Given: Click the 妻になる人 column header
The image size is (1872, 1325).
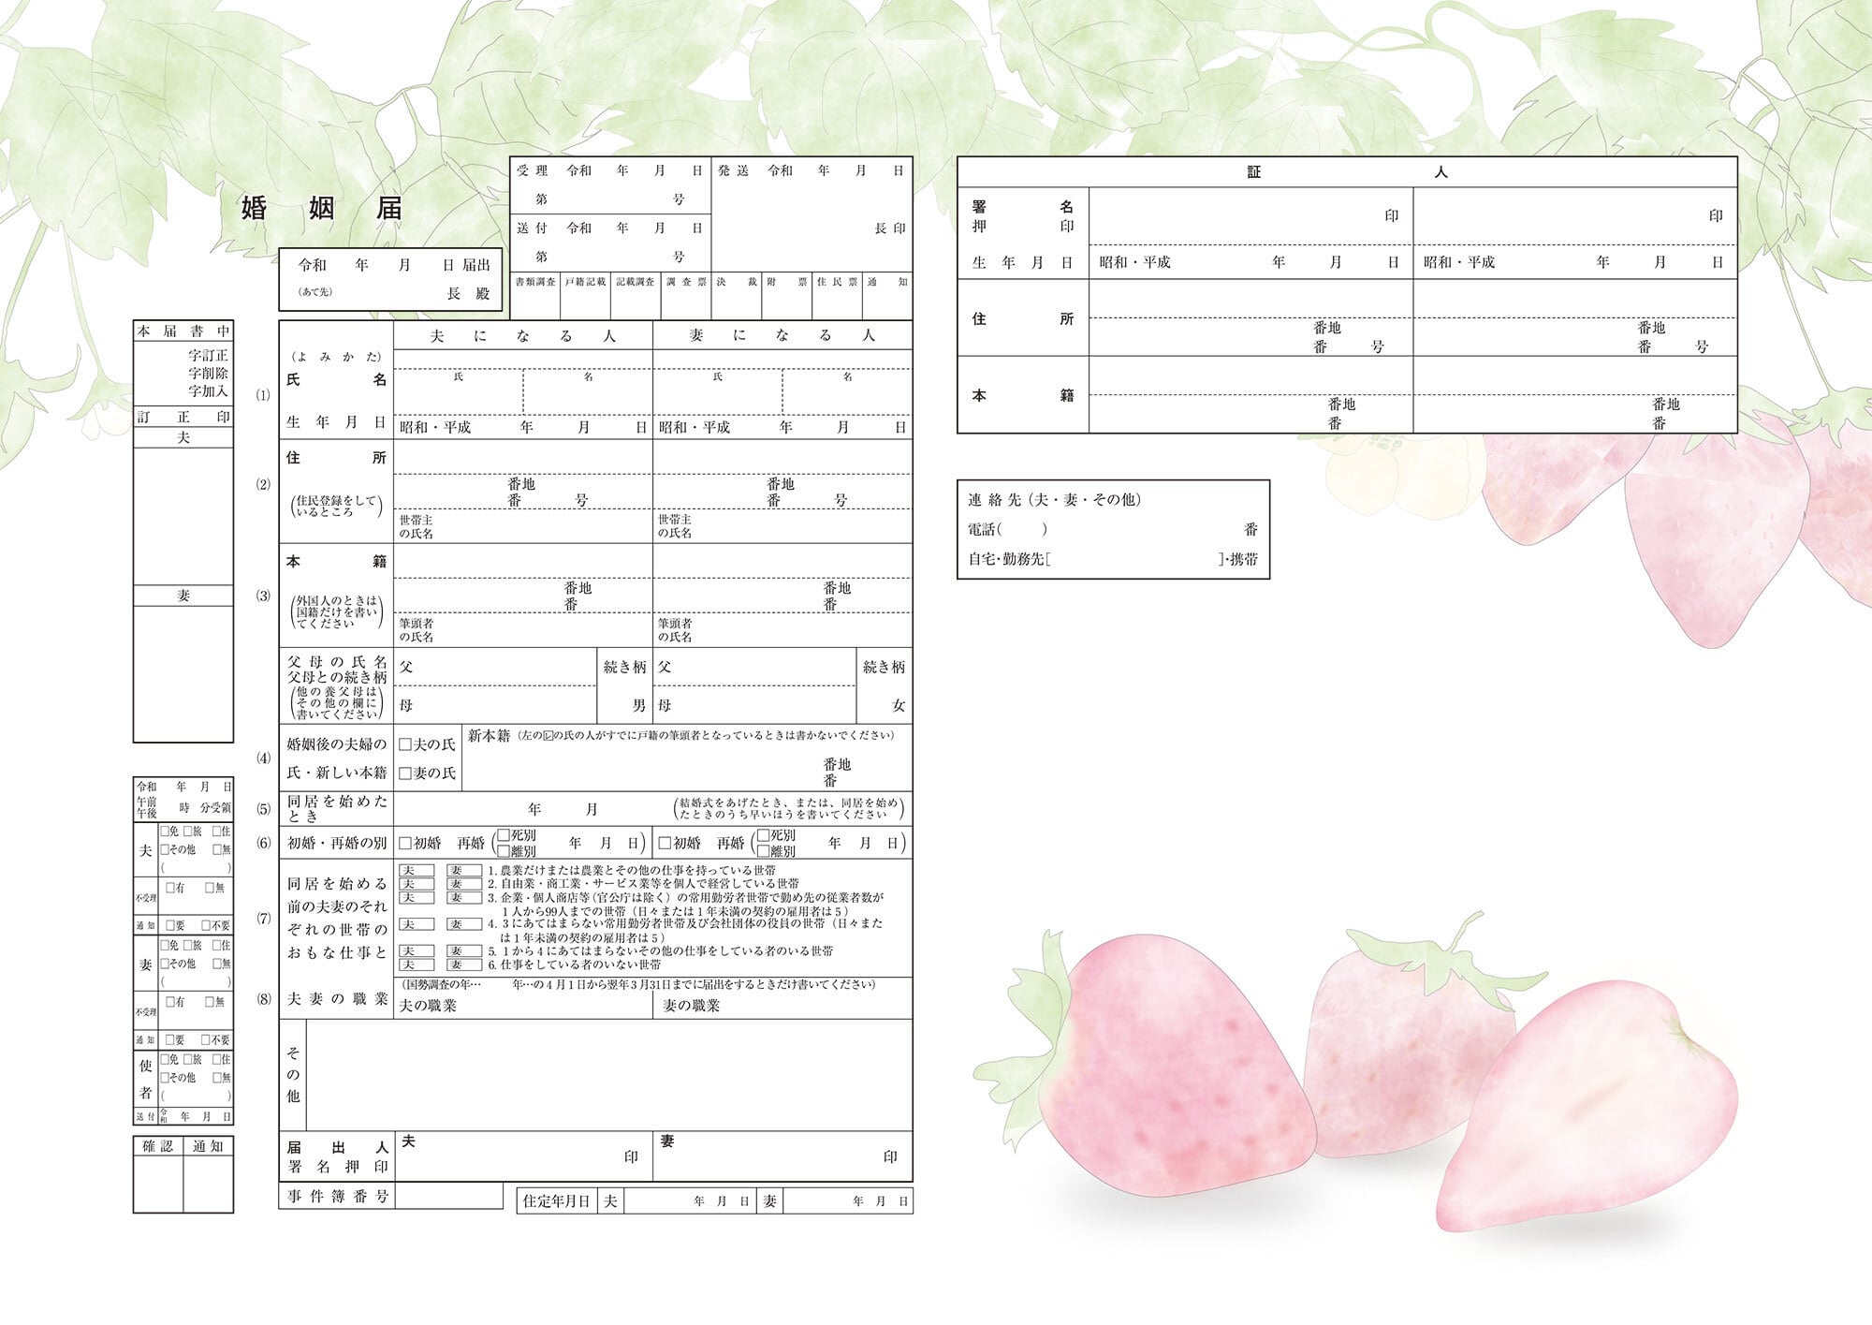Looking at the screenshot, I should coord(782,335).
